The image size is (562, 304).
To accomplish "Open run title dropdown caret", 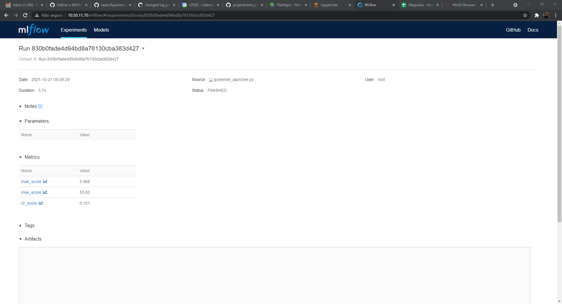I will (x=143, y=49).
